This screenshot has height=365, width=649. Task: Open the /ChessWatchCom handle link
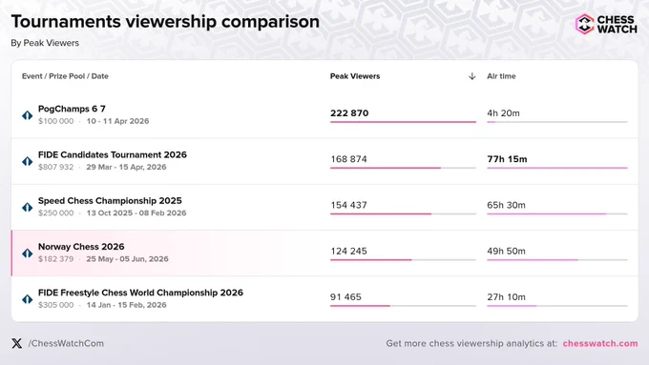66,343
